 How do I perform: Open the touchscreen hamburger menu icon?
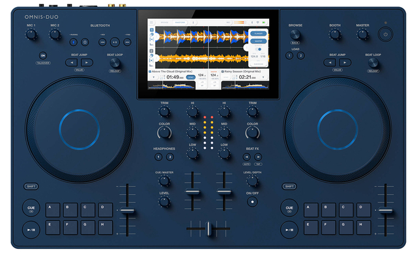point(152,23)
